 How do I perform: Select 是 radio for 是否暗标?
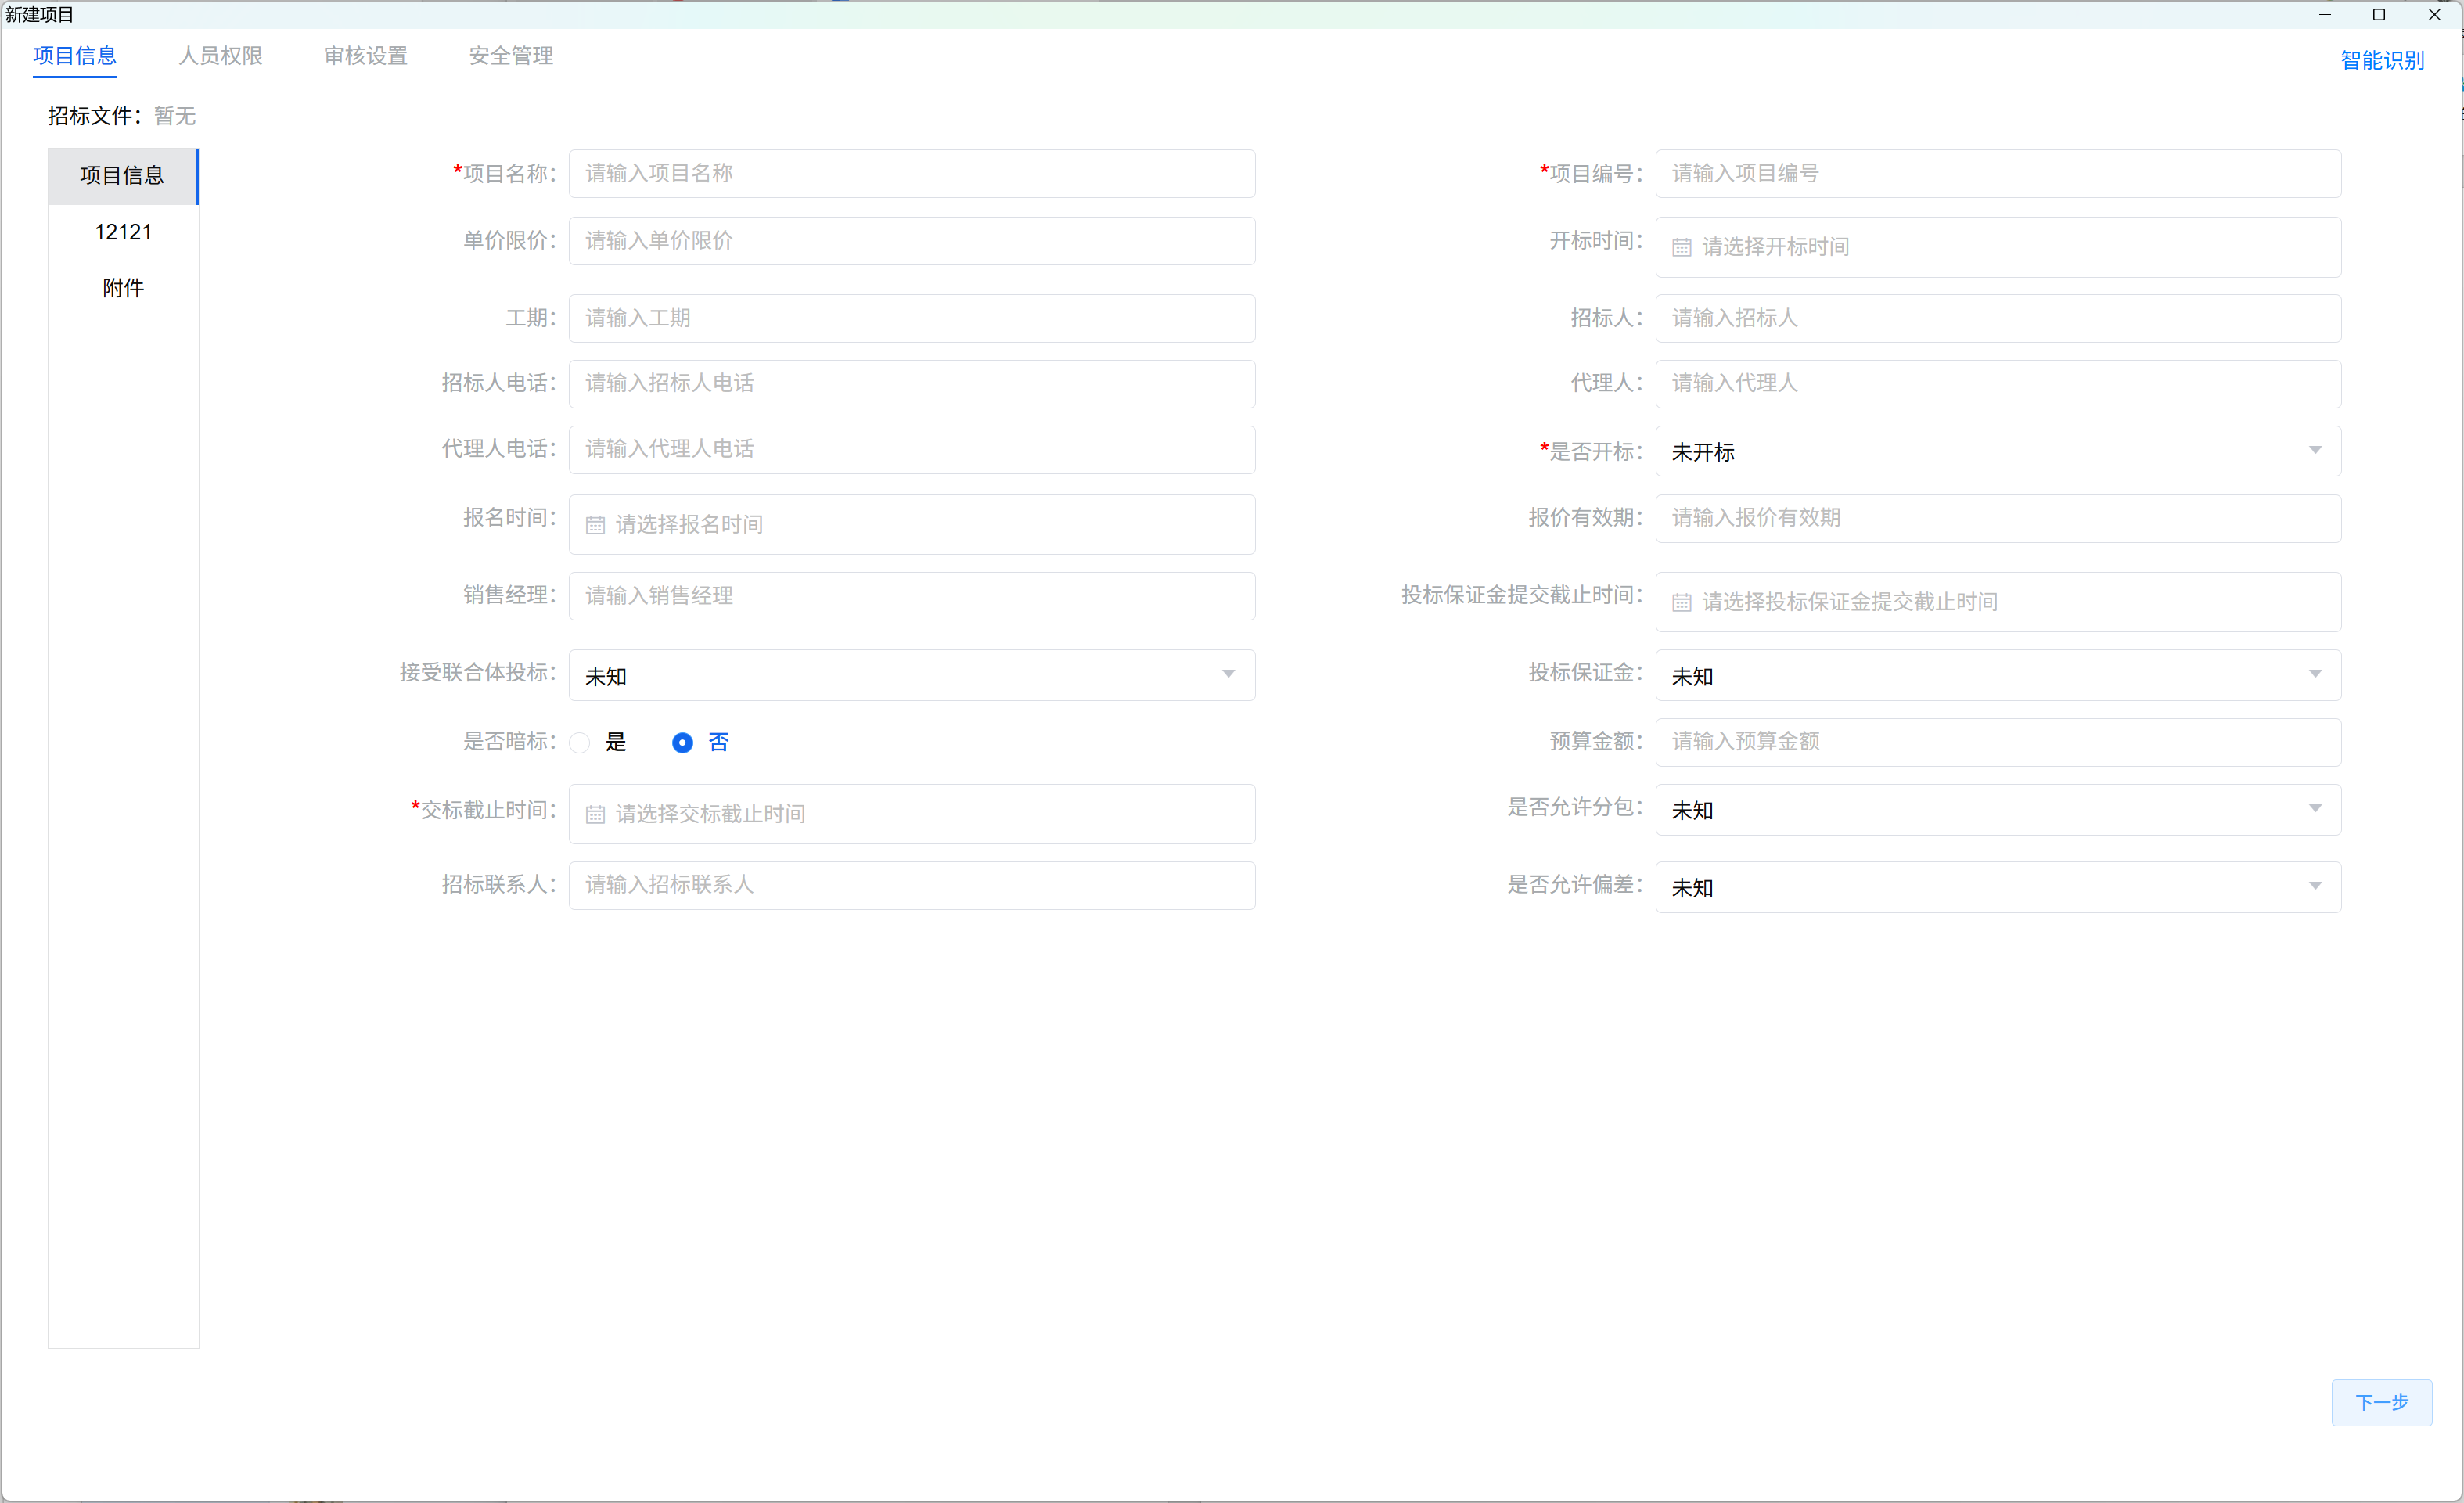point(580,743)
